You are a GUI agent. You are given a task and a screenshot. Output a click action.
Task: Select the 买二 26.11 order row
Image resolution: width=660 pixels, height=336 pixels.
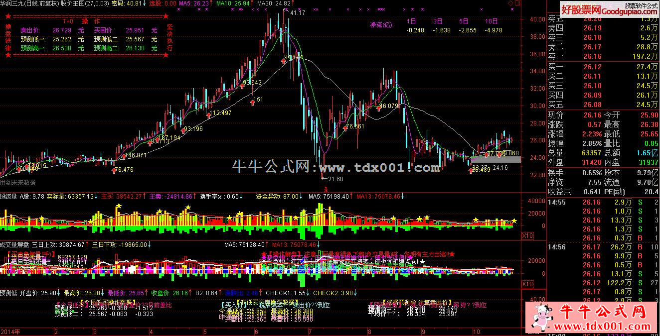603,76
